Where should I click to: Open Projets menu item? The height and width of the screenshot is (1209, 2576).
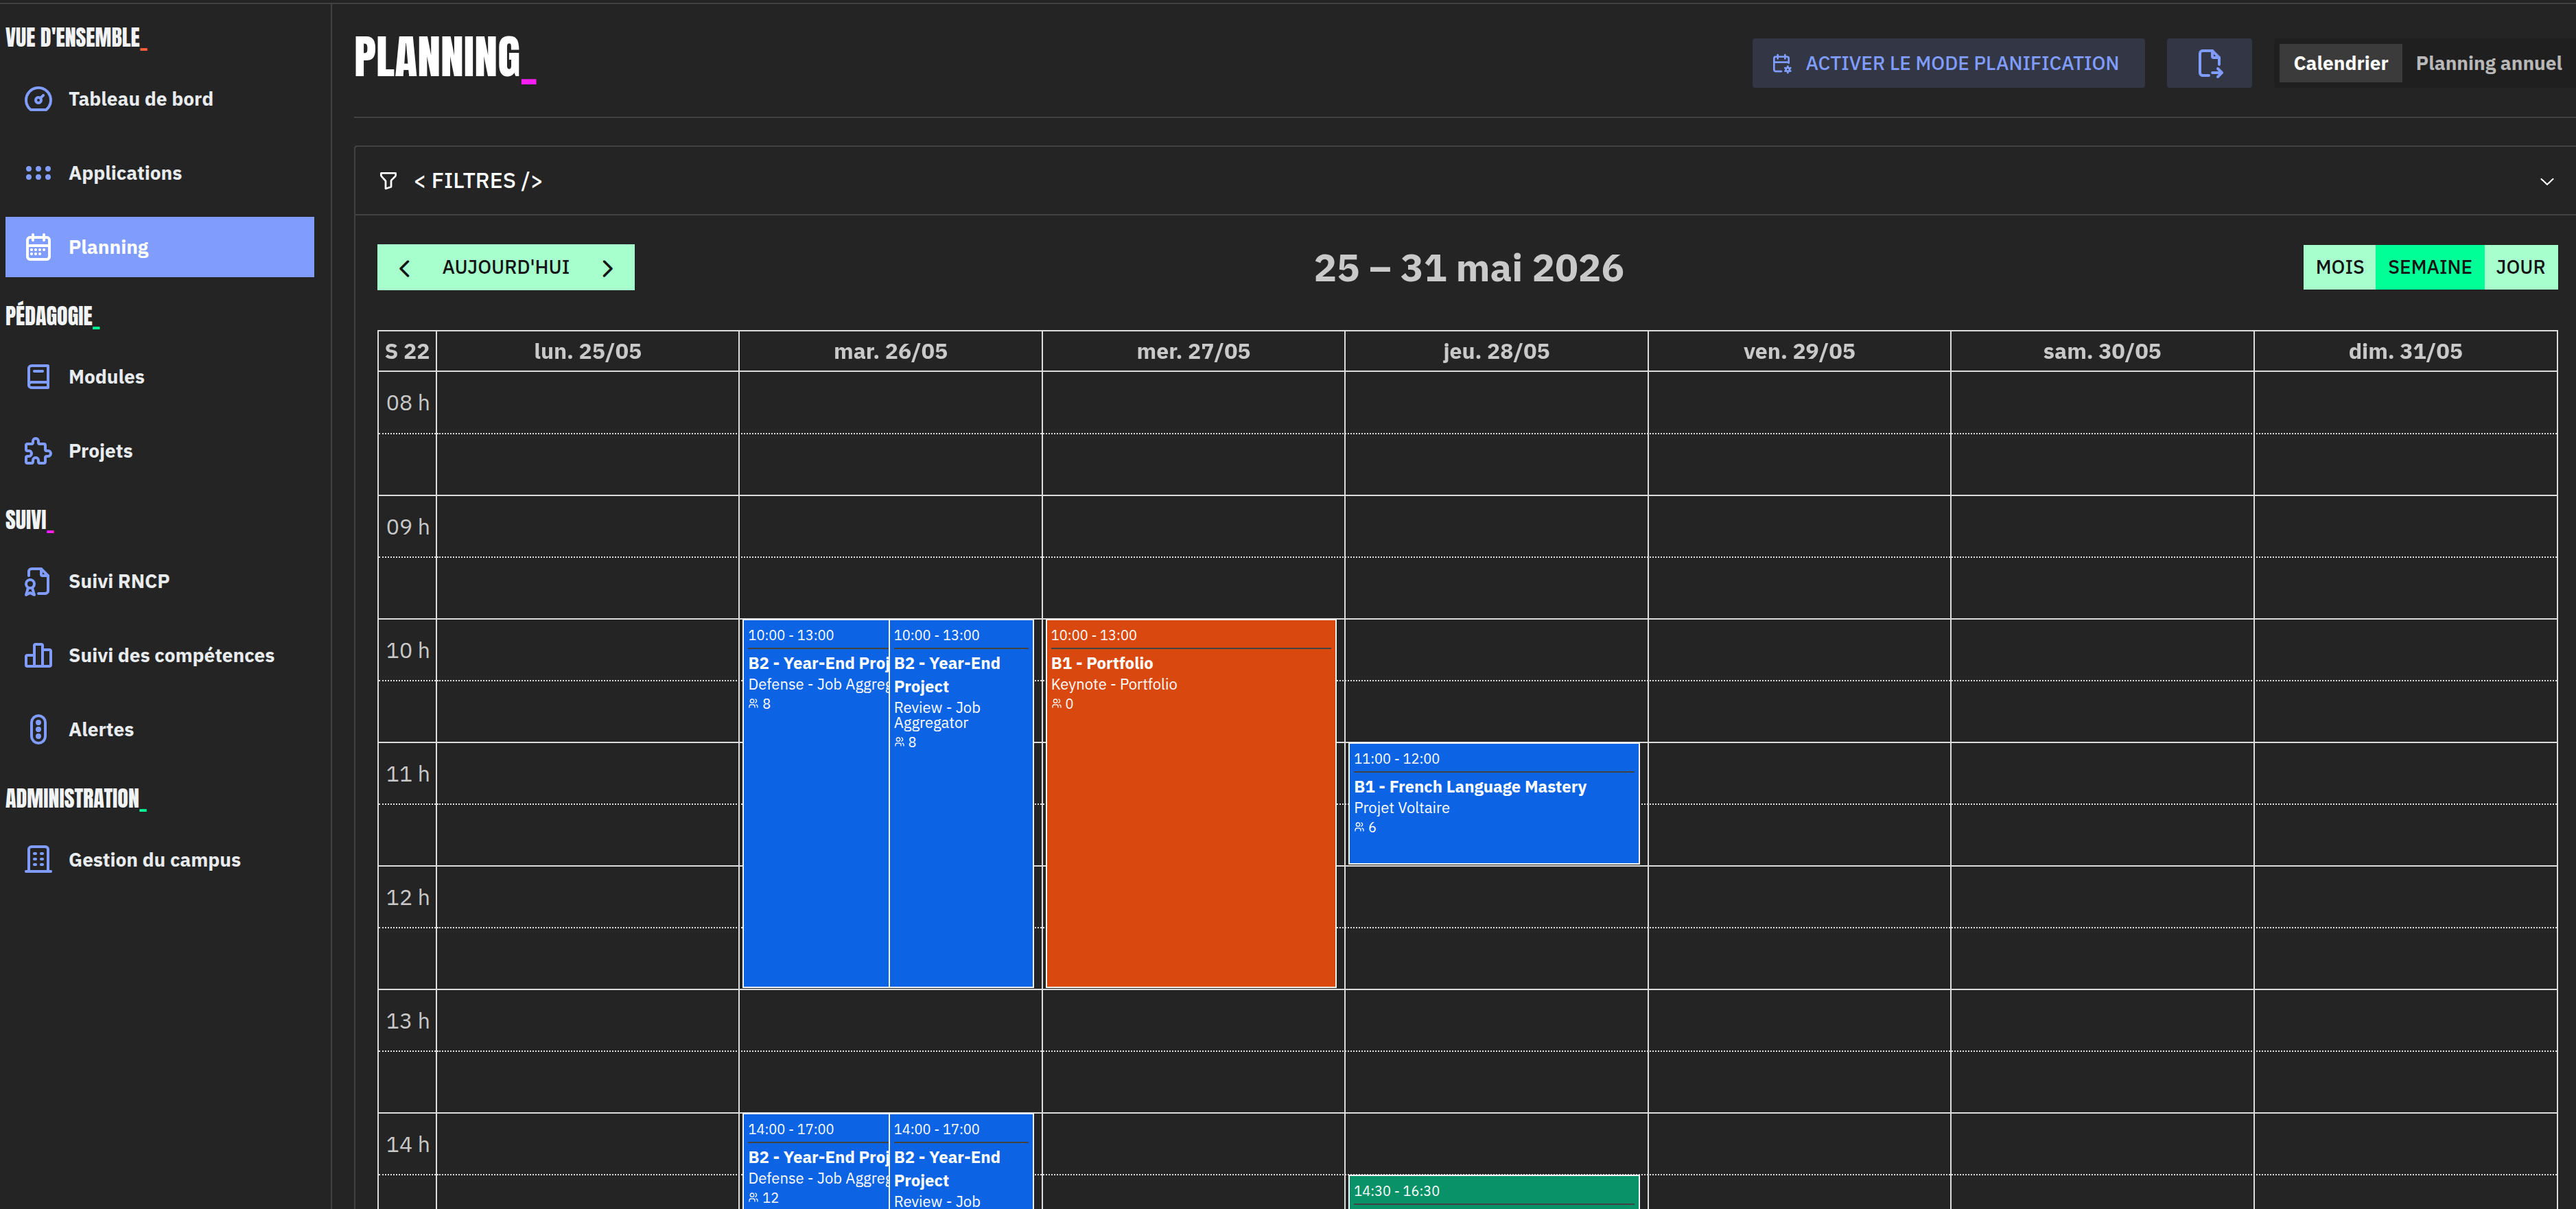(160, 451)
